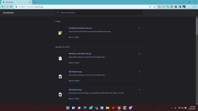This screenshot has height=111, width=198.
Task: Open the taskbar clock and date
Action: point(192,108)
